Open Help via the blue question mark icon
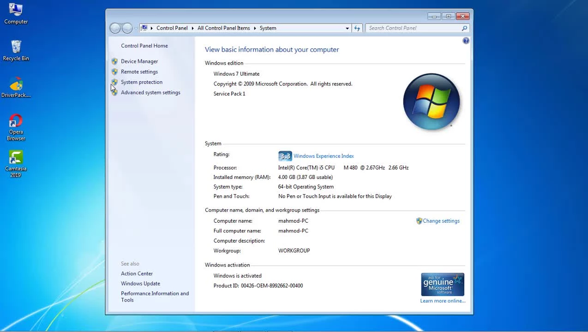588x332 pixels. pyautogui.click(x=466, y=41)
